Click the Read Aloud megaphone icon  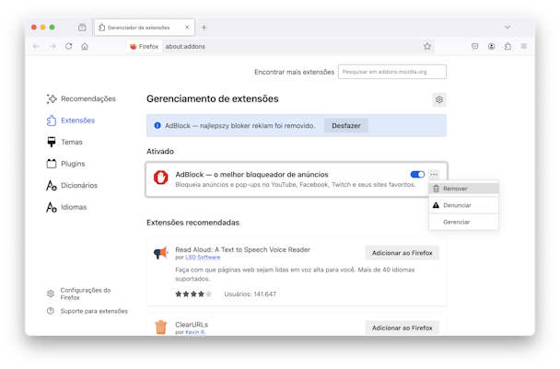[160, 253]
